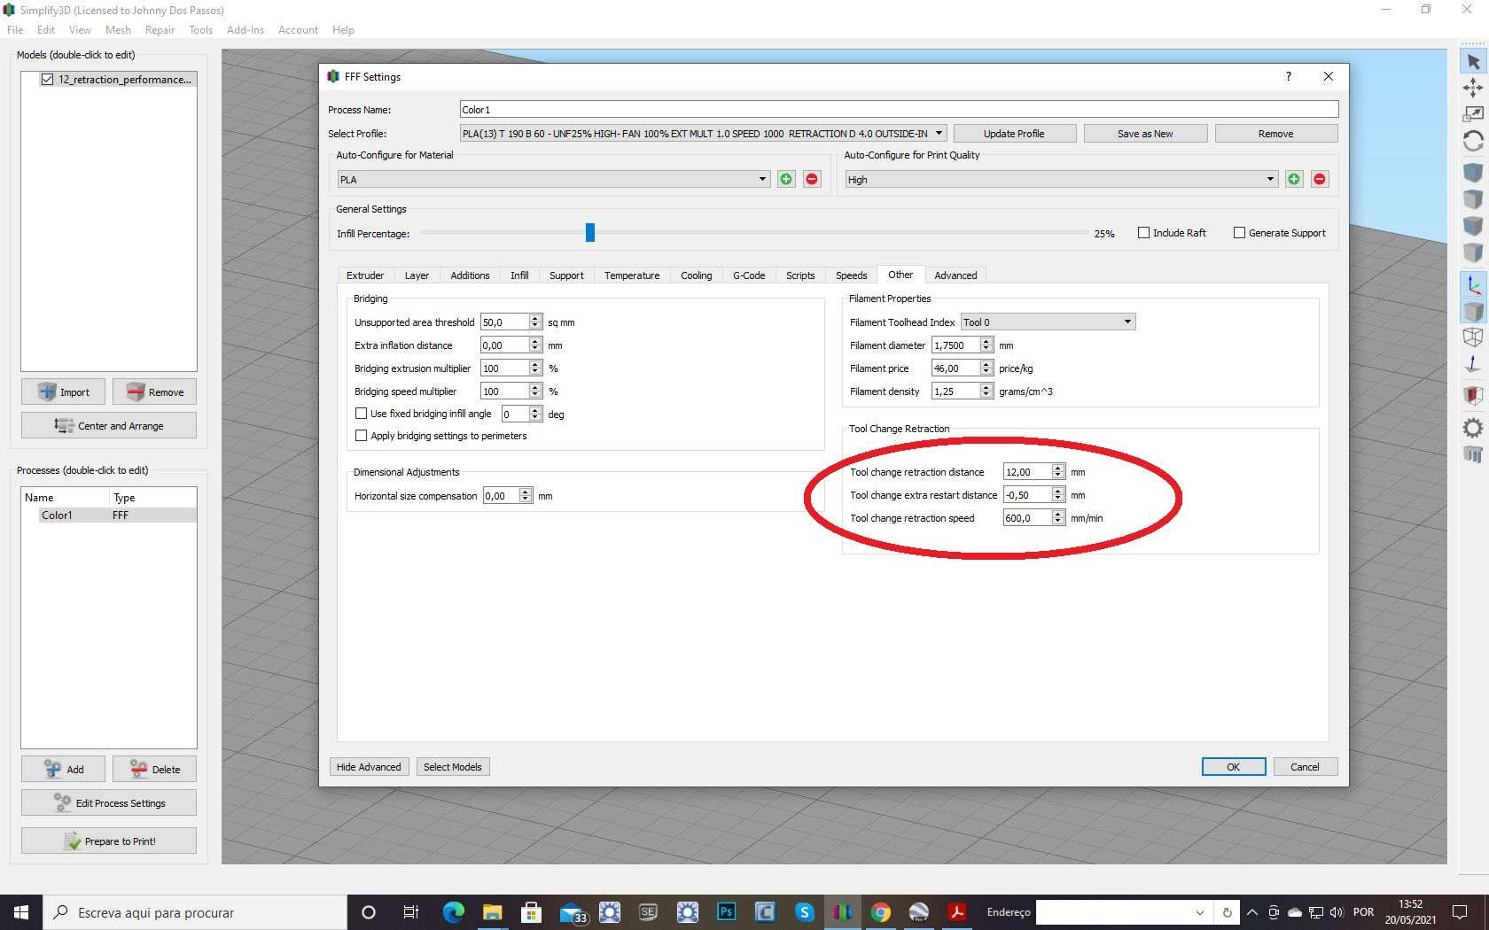Click the Center and Arrange button
The height and width of the screenshot is (930, 1489).
pos(109,425)
